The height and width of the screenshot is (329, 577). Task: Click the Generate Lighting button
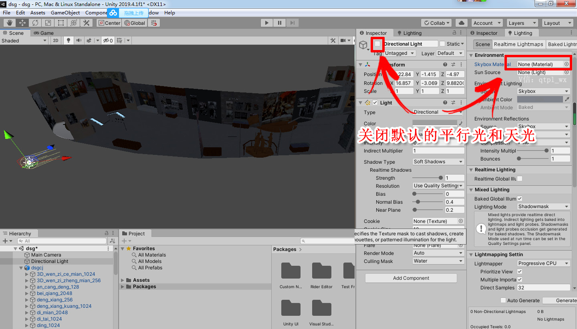coord(560,300)
